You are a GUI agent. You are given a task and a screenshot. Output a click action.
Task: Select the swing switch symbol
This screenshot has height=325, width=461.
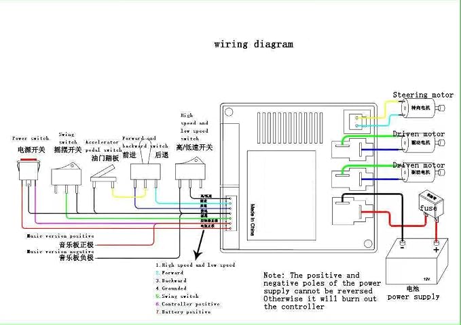coord(66,177)
